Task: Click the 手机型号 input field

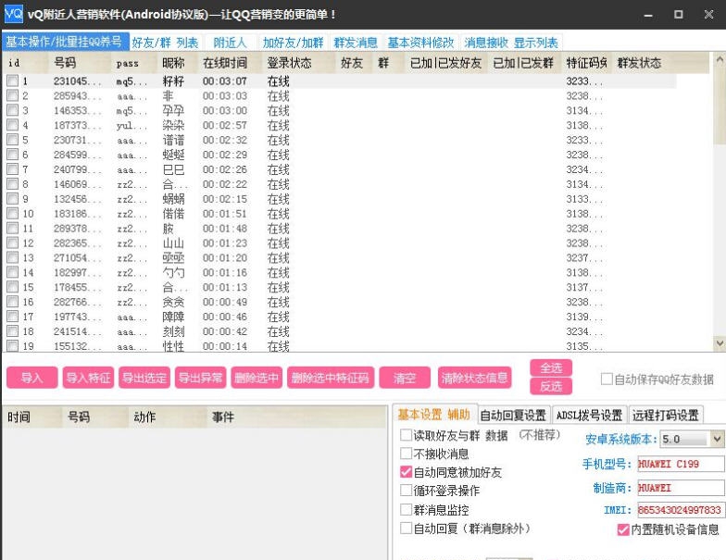Action: 681,464
